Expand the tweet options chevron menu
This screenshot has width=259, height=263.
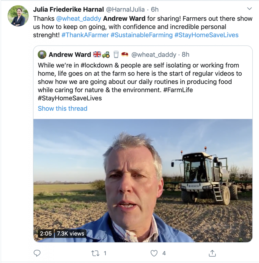point(249,9)
